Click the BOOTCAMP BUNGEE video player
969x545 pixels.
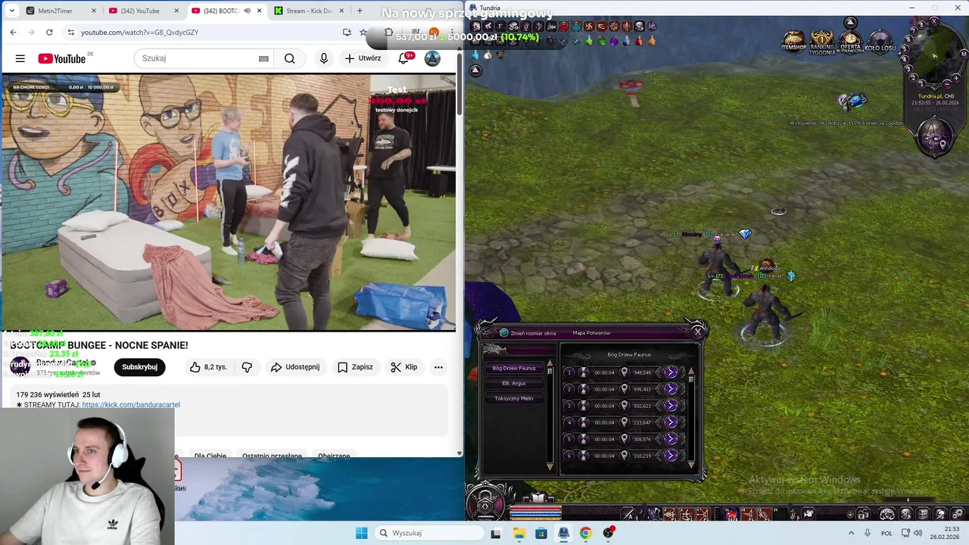tap(229, 202)
